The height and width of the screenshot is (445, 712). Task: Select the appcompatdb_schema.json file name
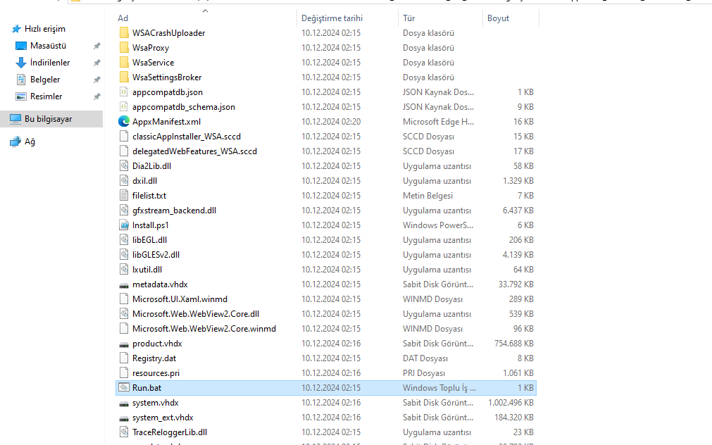click(183, 107)
